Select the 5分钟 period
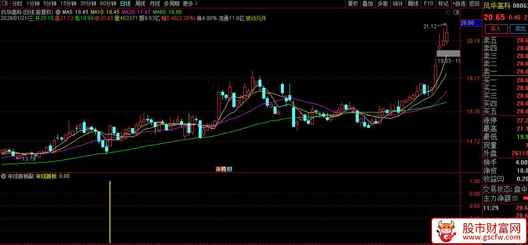This screenshot has height=245, width=528. [x=50, y=4]
